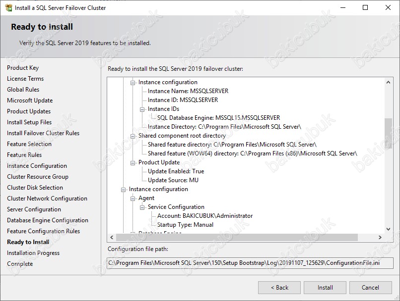The height and width of the screenshot is (301, 400).
Task: Select the Instance ID: MSSQLSERVER row
Action: pos(183,100)
